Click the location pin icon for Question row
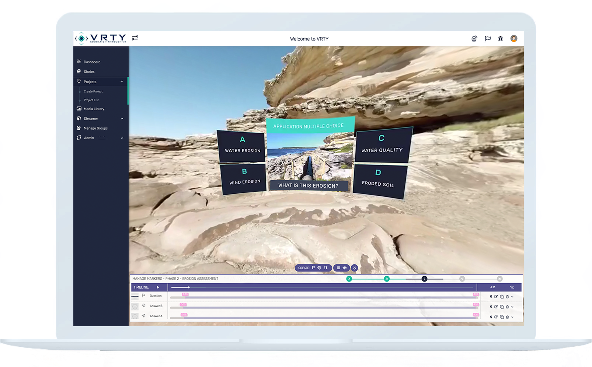The height and width of the screenshot is (367, 592). pyautogui.click(x=491, y=297)
